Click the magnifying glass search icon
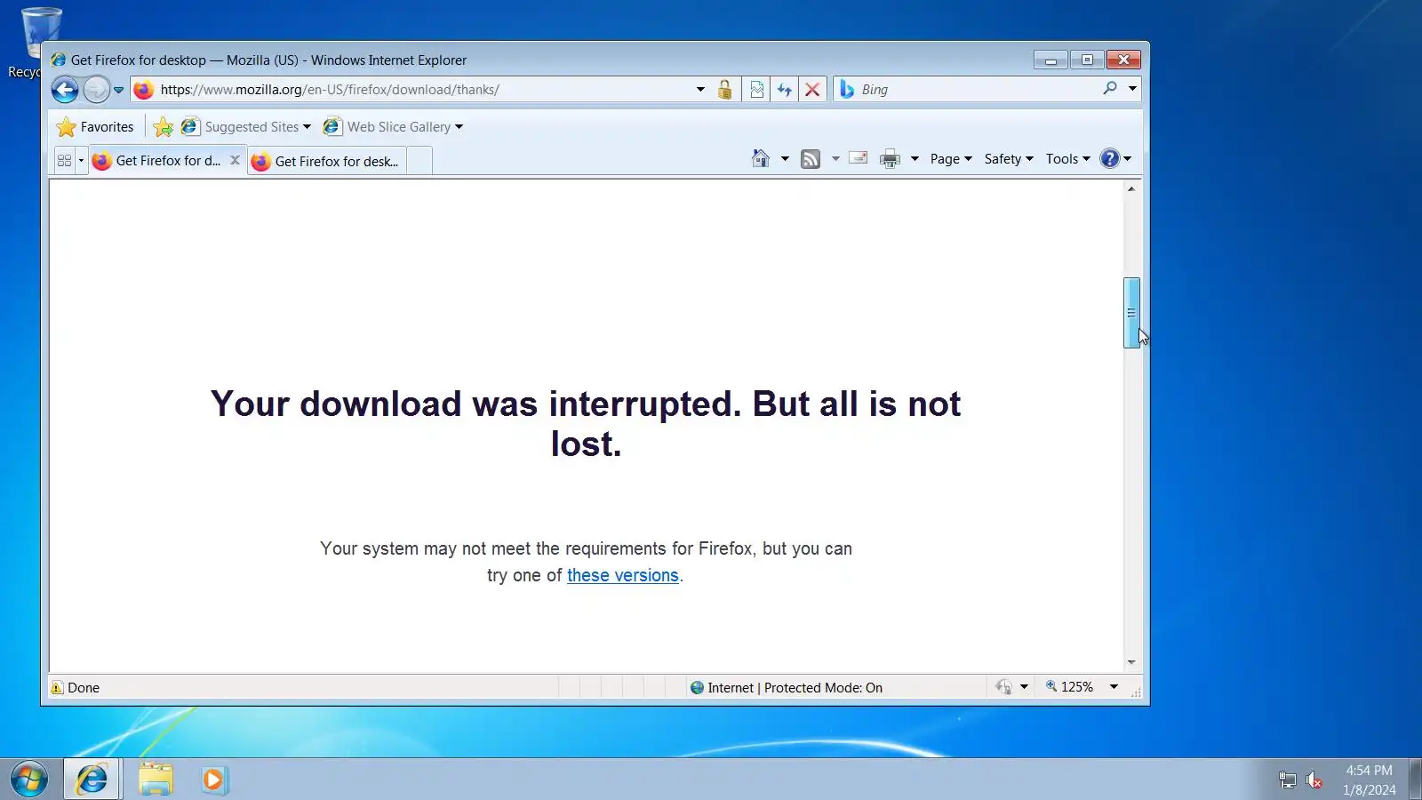Viewport: 1422px width, 800px height. (x=1110, y=89)
